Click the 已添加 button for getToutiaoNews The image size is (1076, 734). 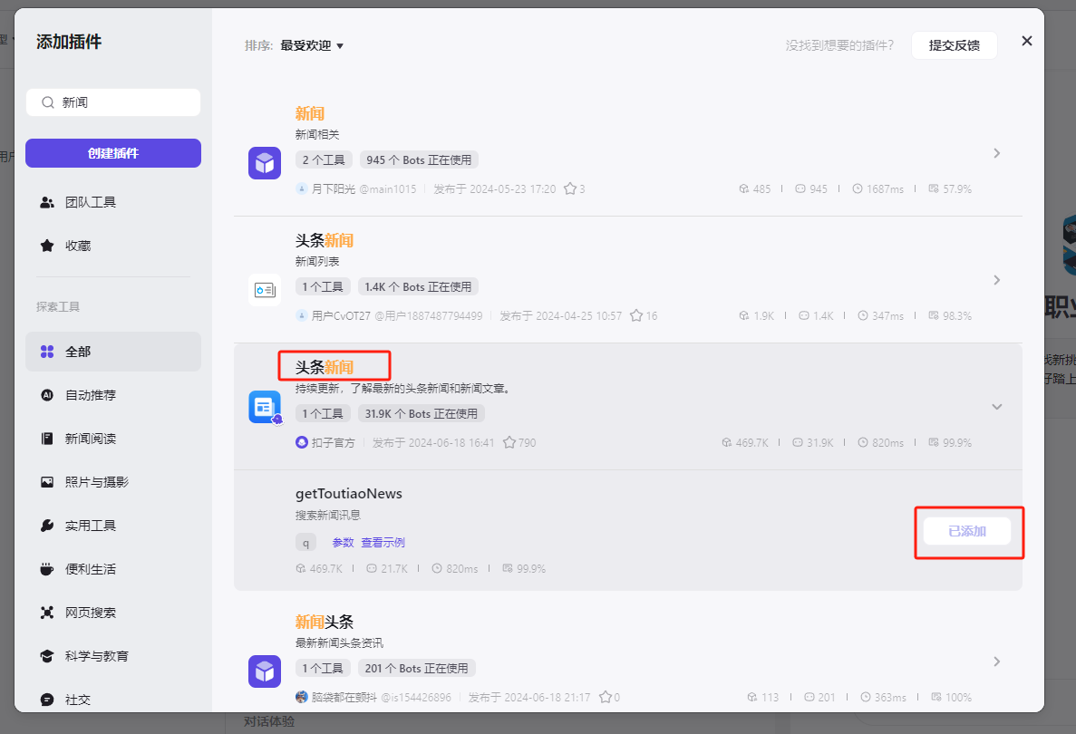(x=967, y=532)
